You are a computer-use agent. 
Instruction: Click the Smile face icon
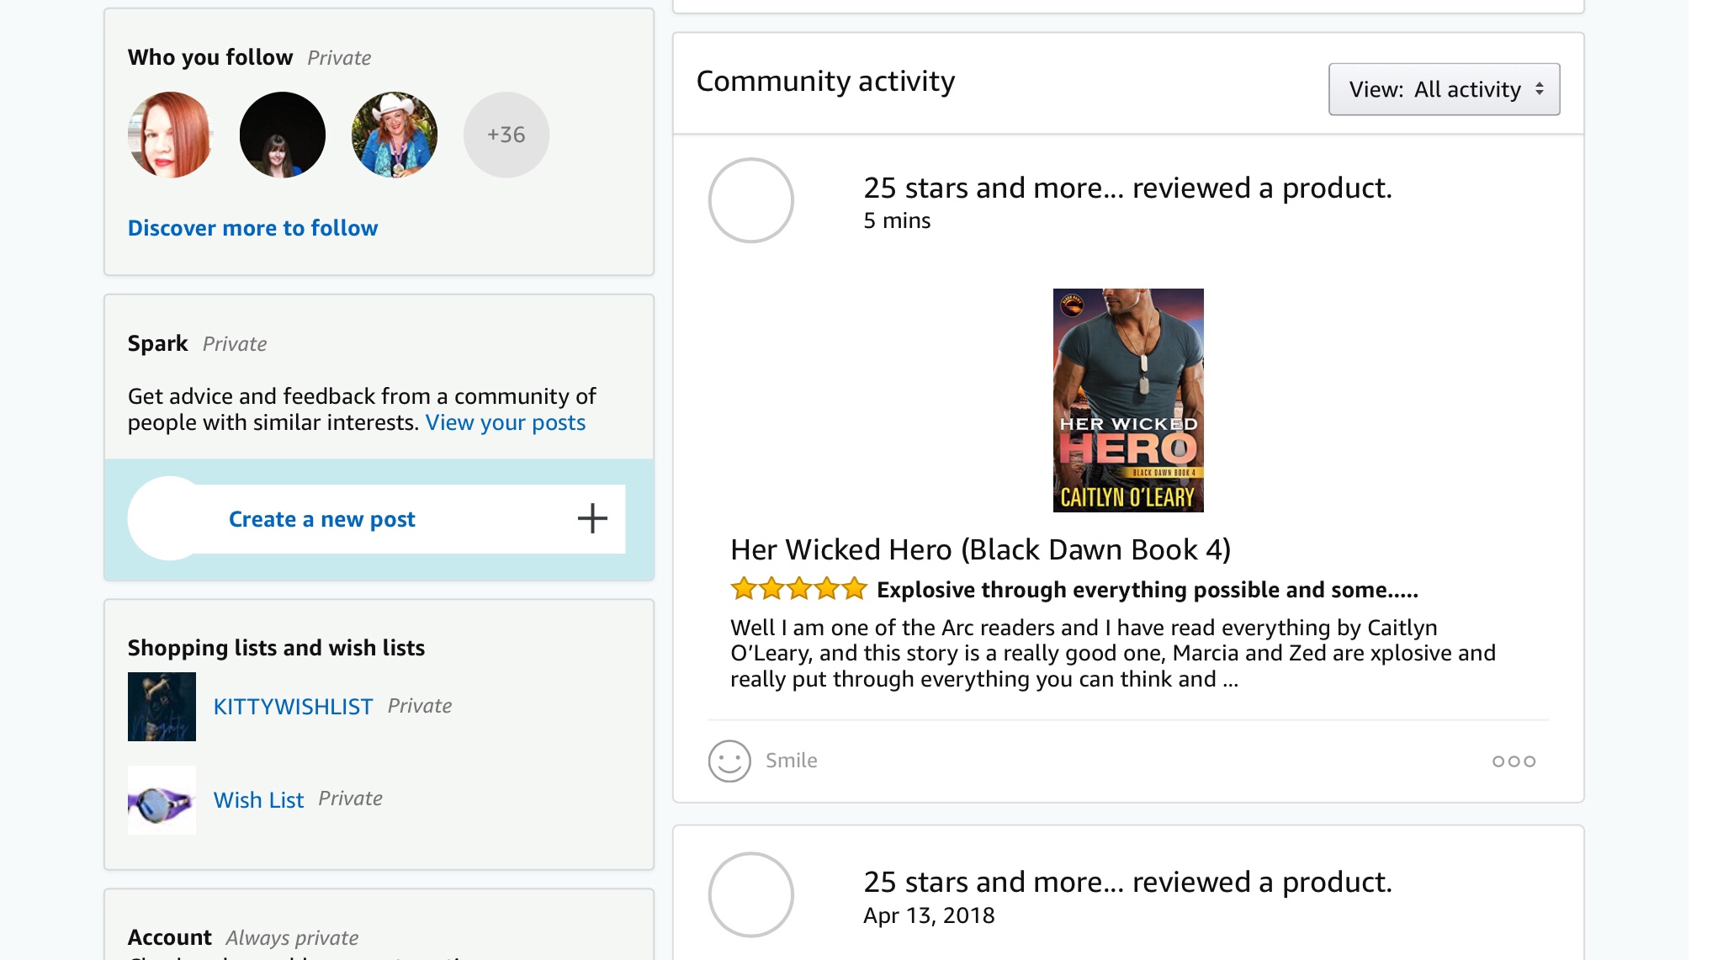click(729, 761)
